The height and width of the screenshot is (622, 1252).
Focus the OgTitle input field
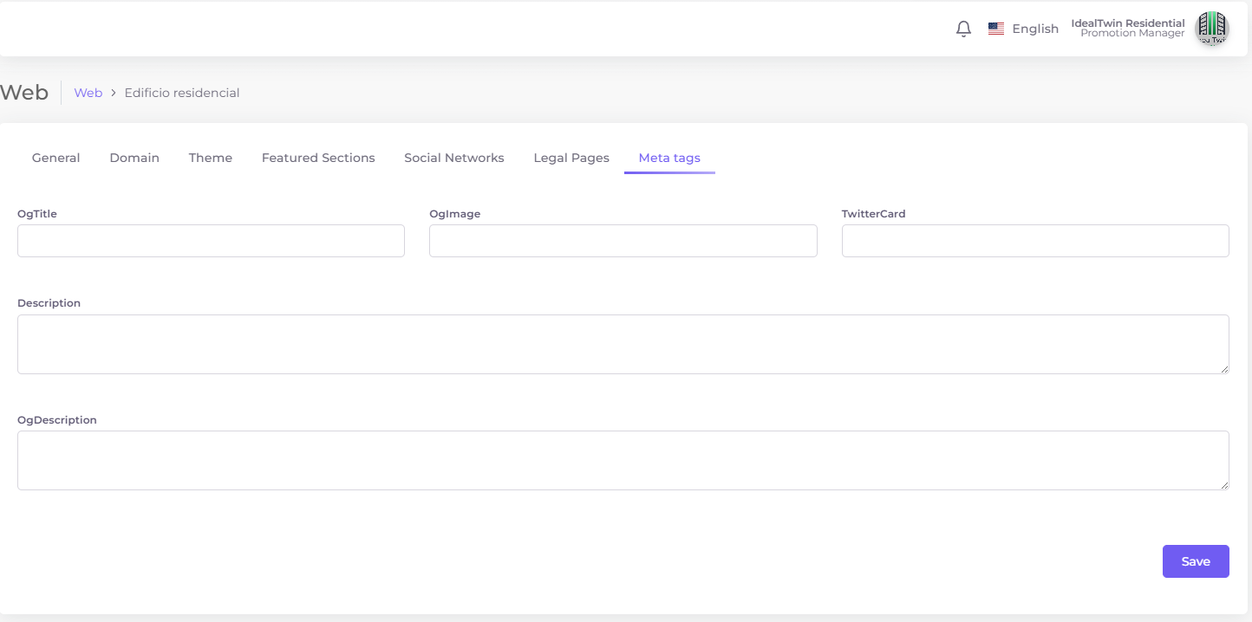(x=211, y=241)
